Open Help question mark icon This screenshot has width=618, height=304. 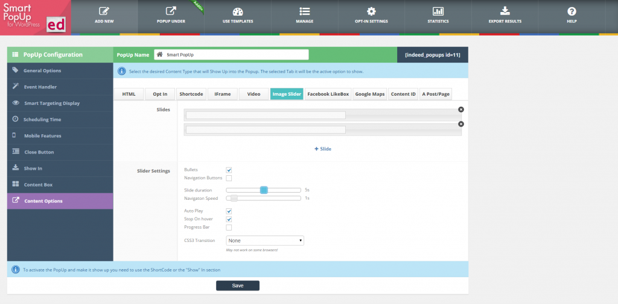coord(572,11)
